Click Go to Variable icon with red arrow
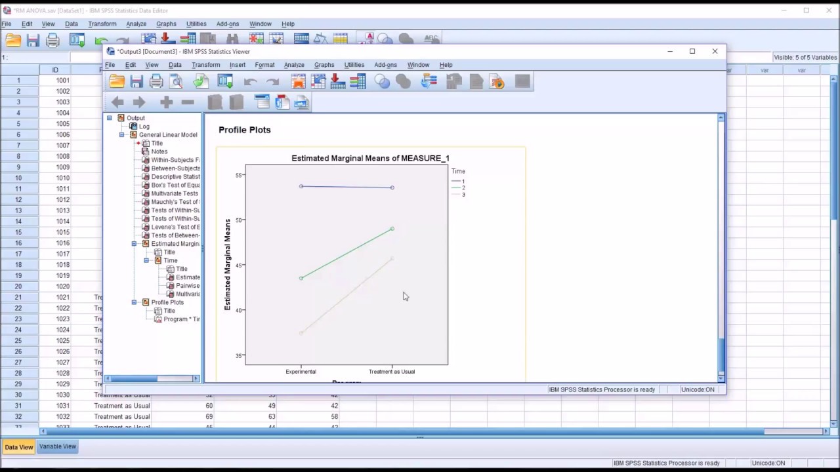 tap(339, 81)
